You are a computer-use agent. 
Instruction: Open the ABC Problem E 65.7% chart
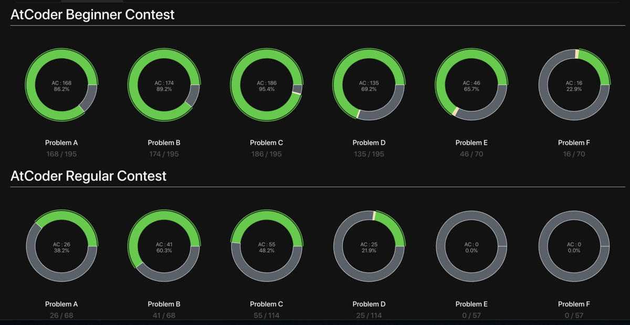(x=471, y=85)
